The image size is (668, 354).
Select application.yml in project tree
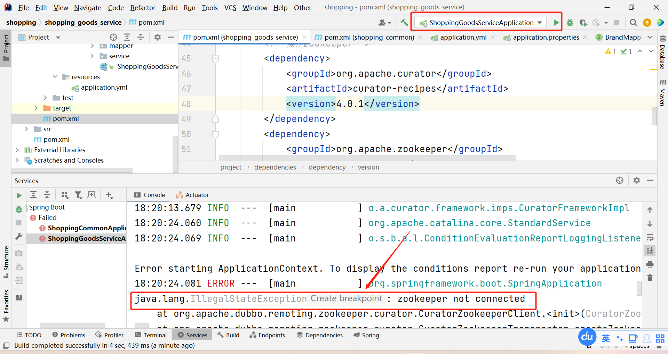pyautogui.click(x=100, y=87)
